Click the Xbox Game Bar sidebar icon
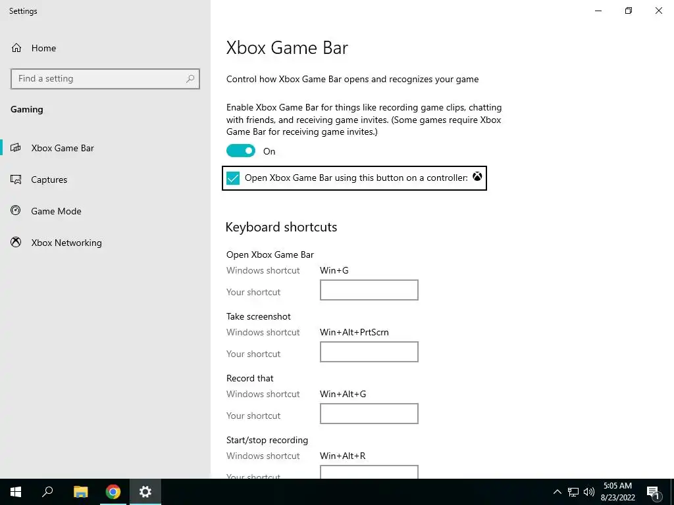 tap(16, 148)
